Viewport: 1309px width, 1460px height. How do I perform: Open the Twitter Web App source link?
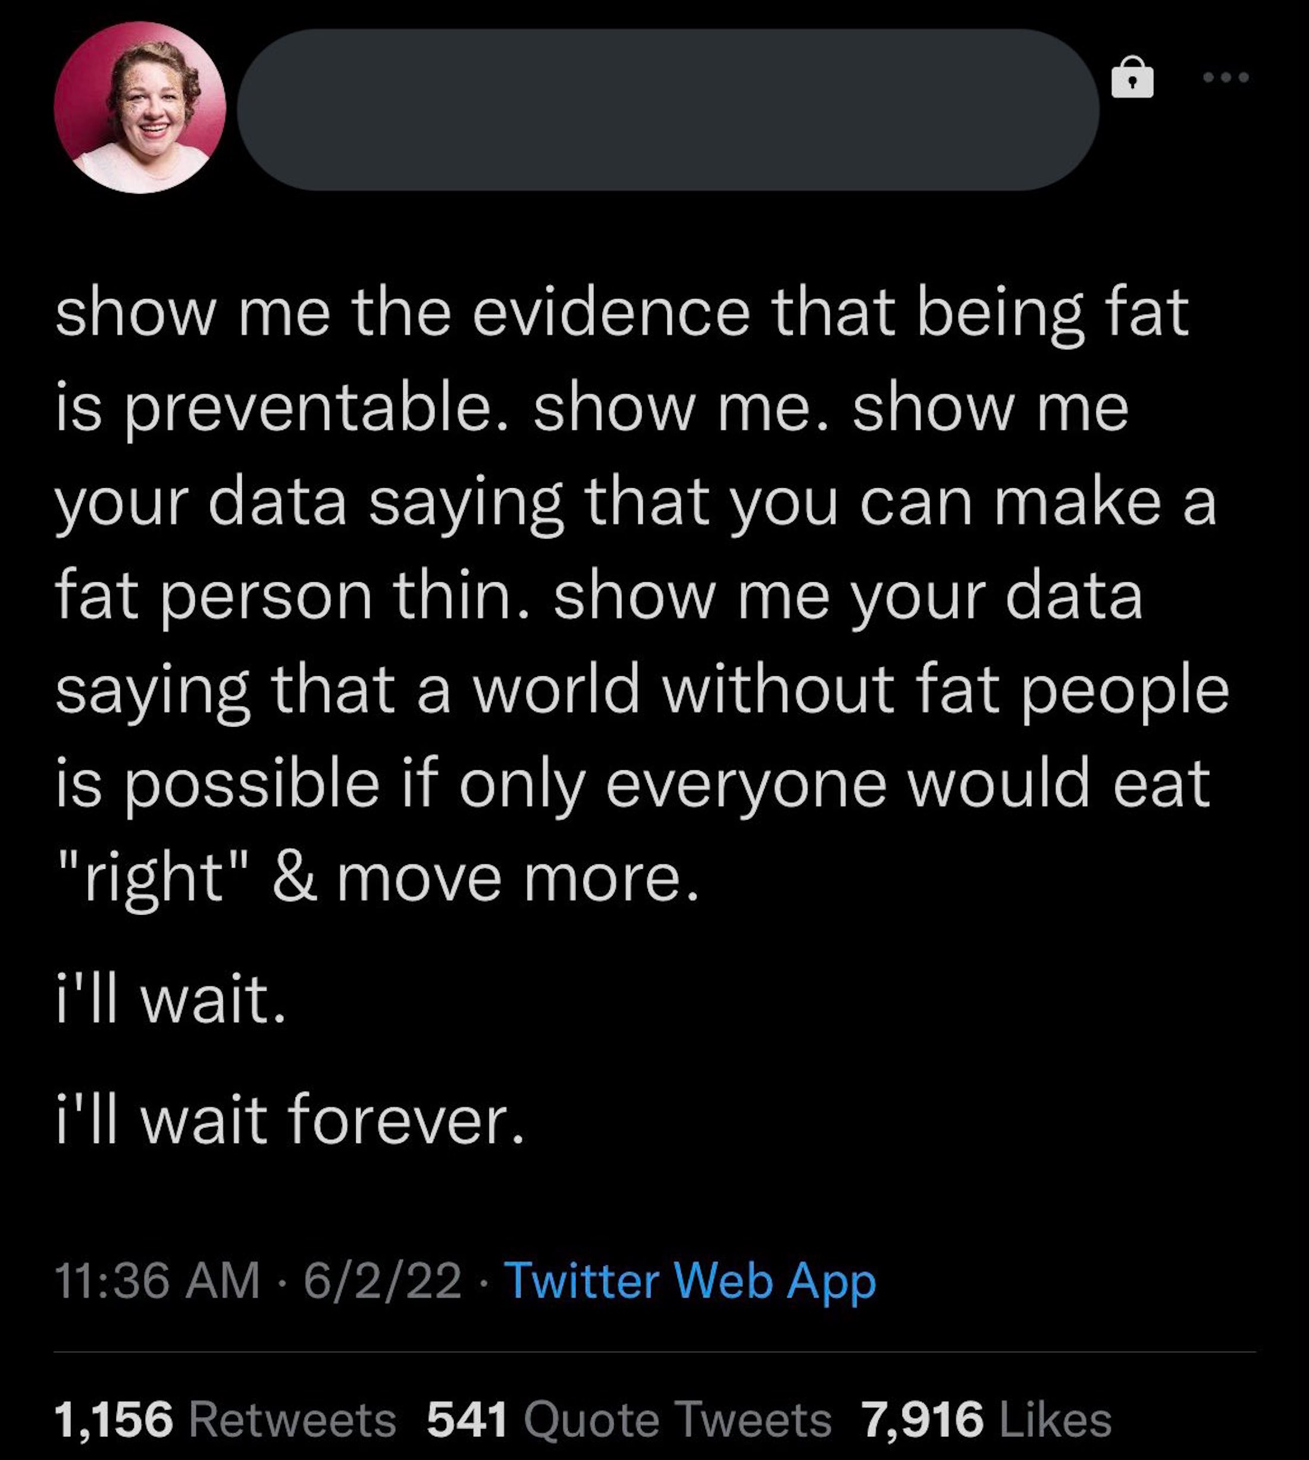click(x=690, y=1281)
